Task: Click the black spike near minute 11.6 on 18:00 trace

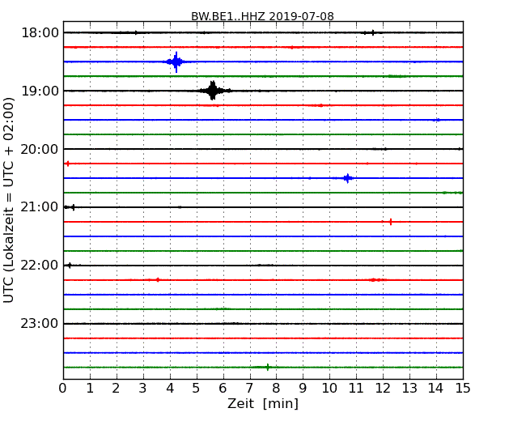Action: [373, 32]
